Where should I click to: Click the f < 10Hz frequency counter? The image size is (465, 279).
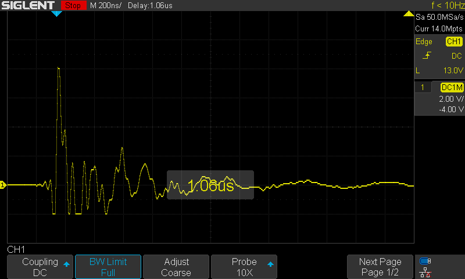(448, 5)
